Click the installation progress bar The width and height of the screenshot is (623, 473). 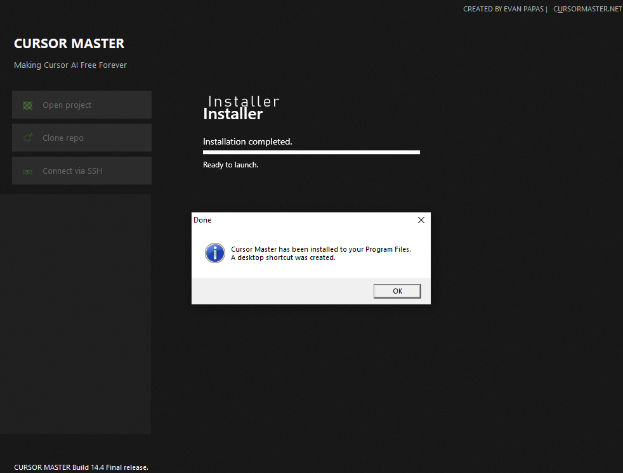click(311, 152)
